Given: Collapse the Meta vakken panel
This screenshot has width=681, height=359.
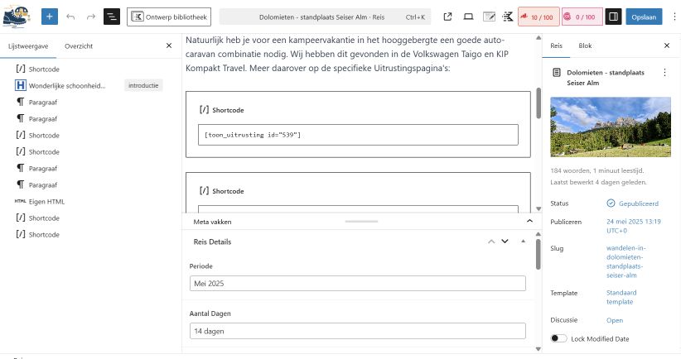Looking at the screenshot, I should [529, 222].
